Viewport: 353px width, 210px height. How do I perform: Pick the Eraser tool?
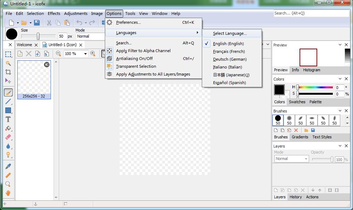[x=8, y=137]
